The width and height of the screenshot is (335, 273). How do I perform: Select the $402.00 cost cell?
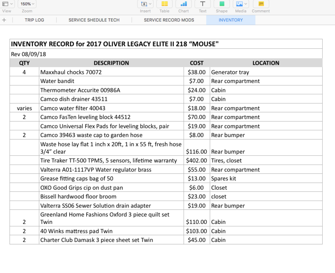pyautogui.click(x=197, y=161)
